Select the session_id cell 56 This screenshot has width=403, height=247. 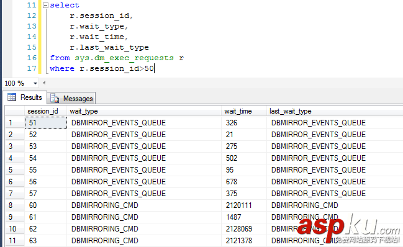[46, 182]
